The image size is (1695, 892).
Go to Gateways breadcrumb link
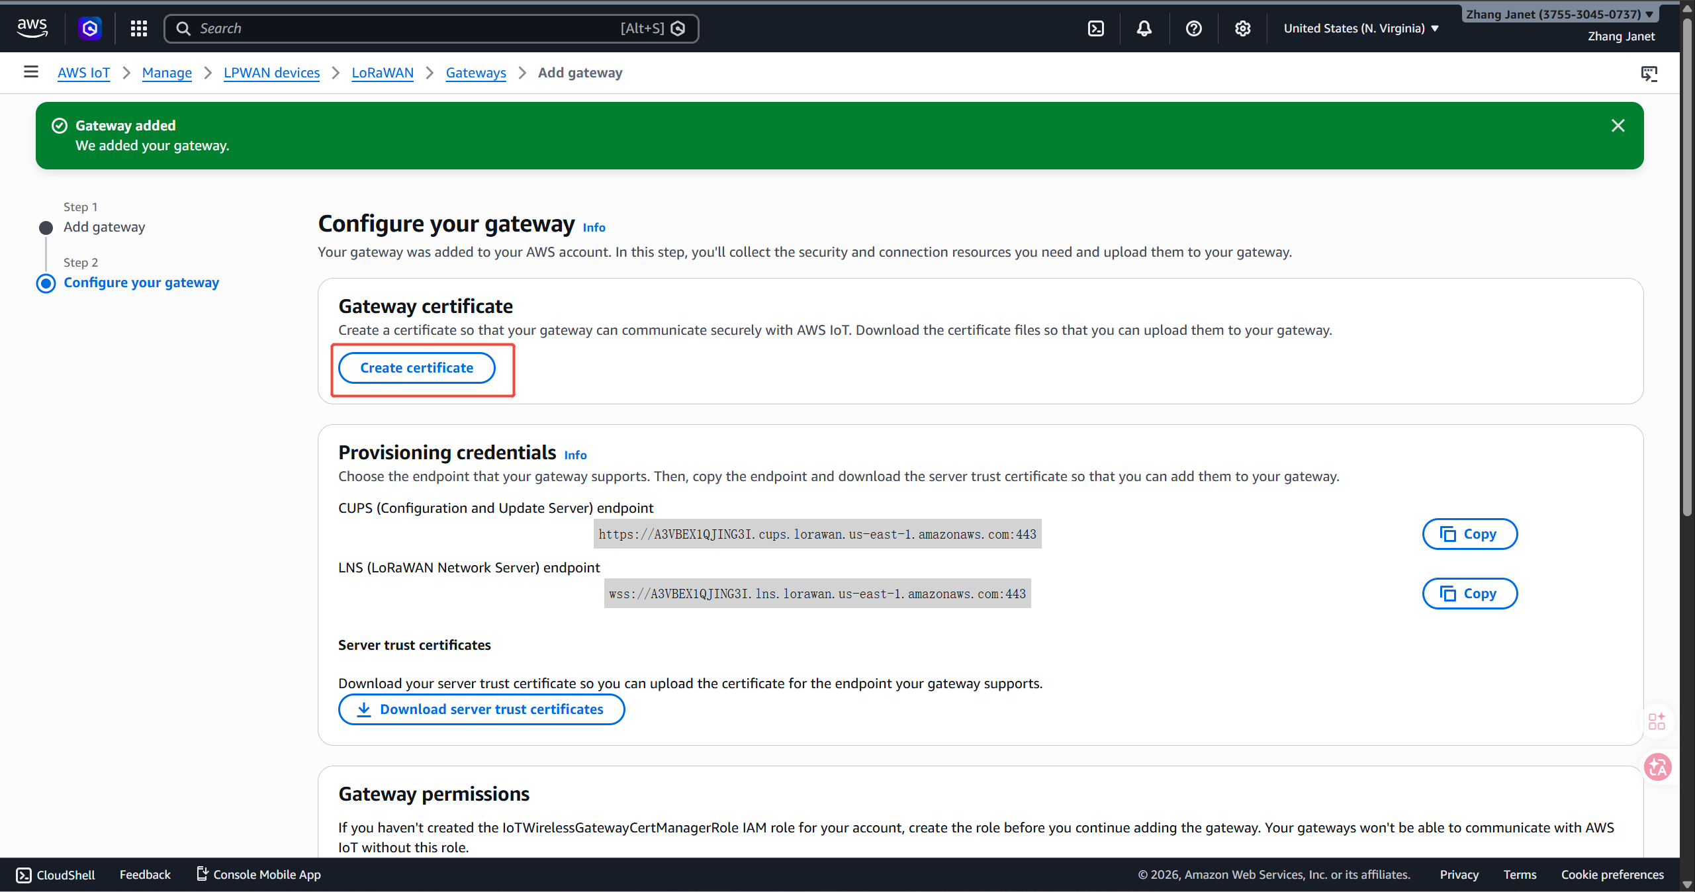pos(475,73)
